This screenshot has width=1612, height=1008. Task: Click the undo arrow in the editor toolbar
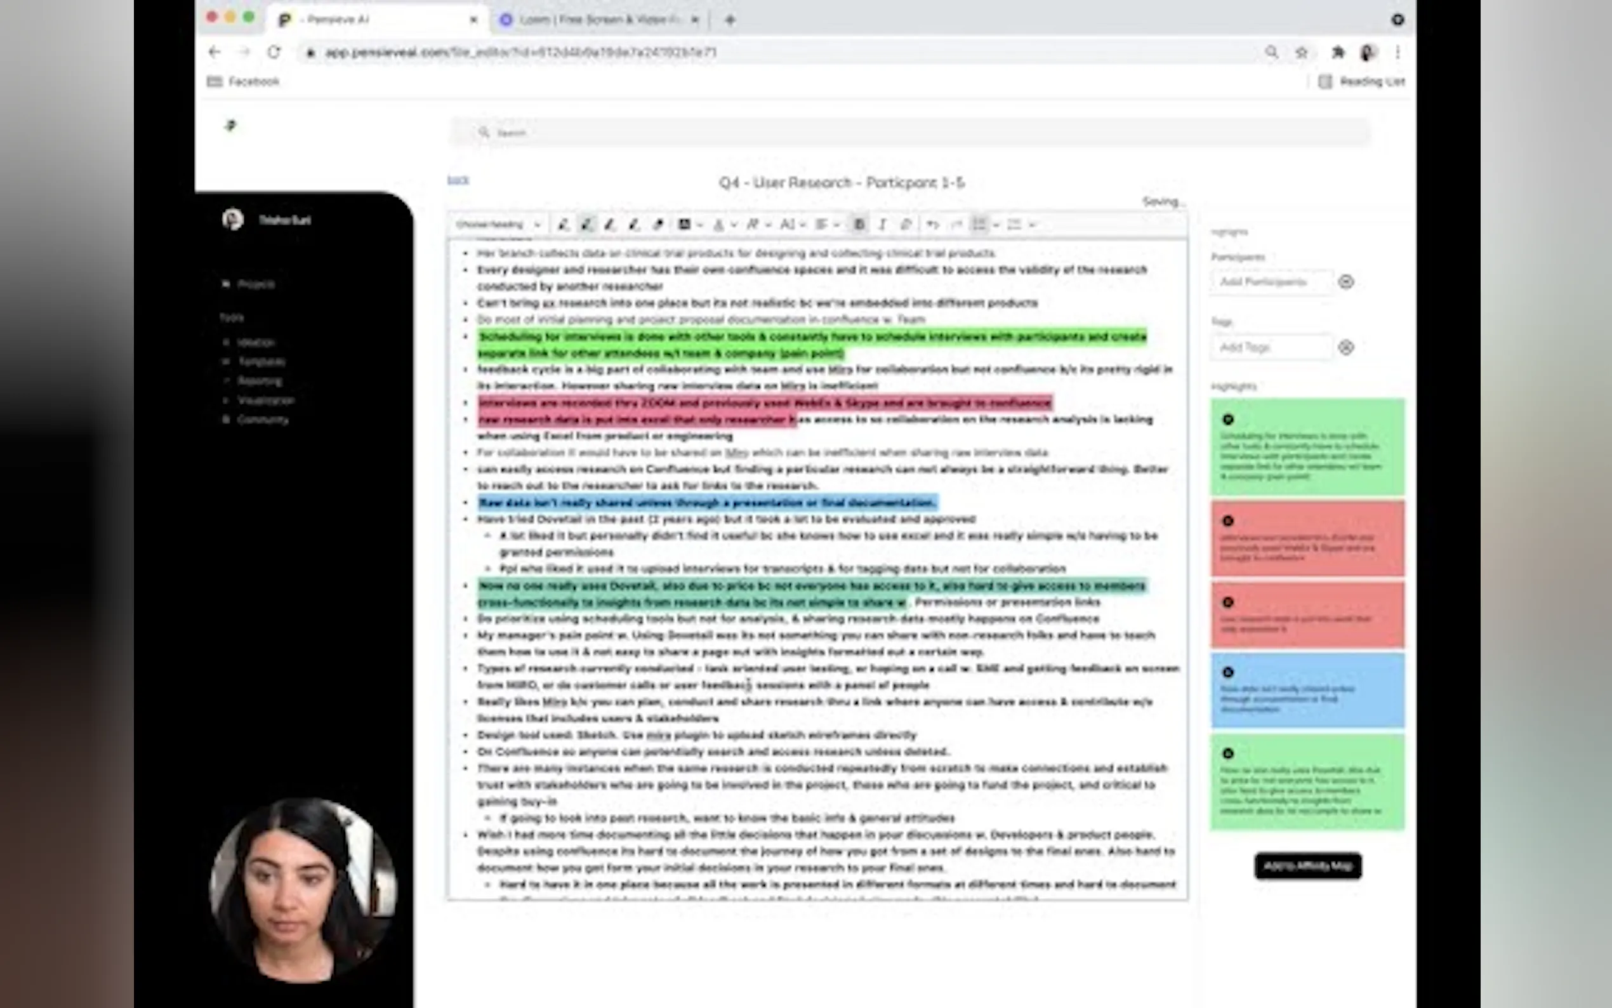click(x=932, y=225)
